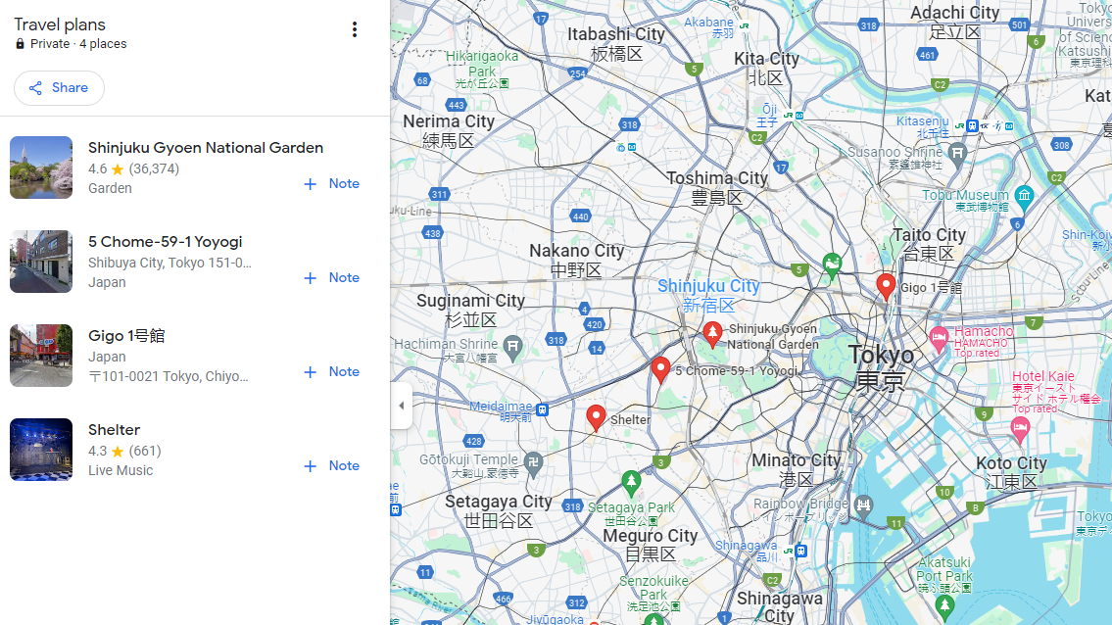Image resolution: width=1112 pixels, height=625 pixels.
Task: Share the Travel plans list
Action: [59, 88]
